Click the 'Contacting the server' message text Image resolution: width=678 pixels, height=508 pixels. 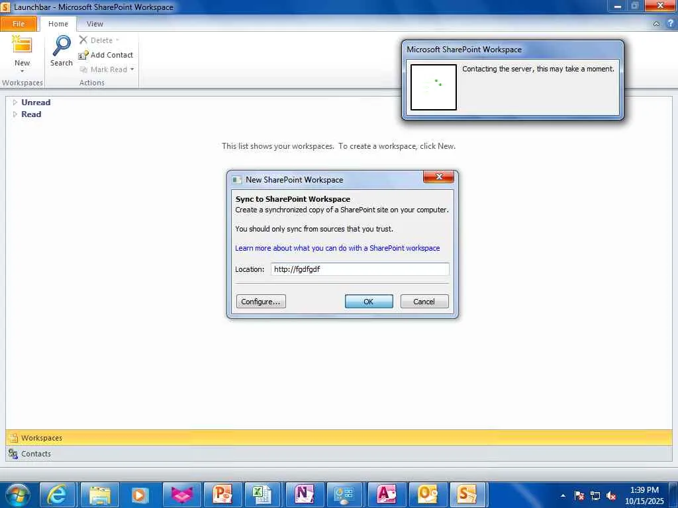(538, 69)
